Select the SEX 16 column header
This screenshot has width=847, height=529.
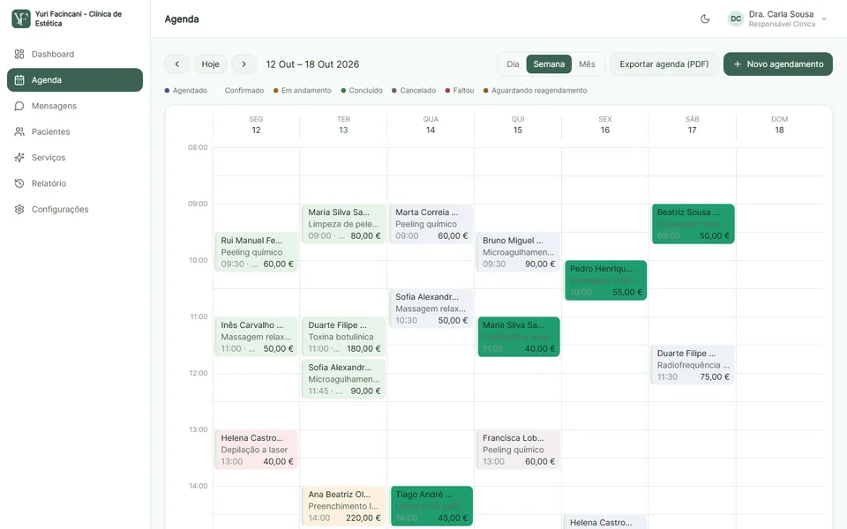click(605, 124)
